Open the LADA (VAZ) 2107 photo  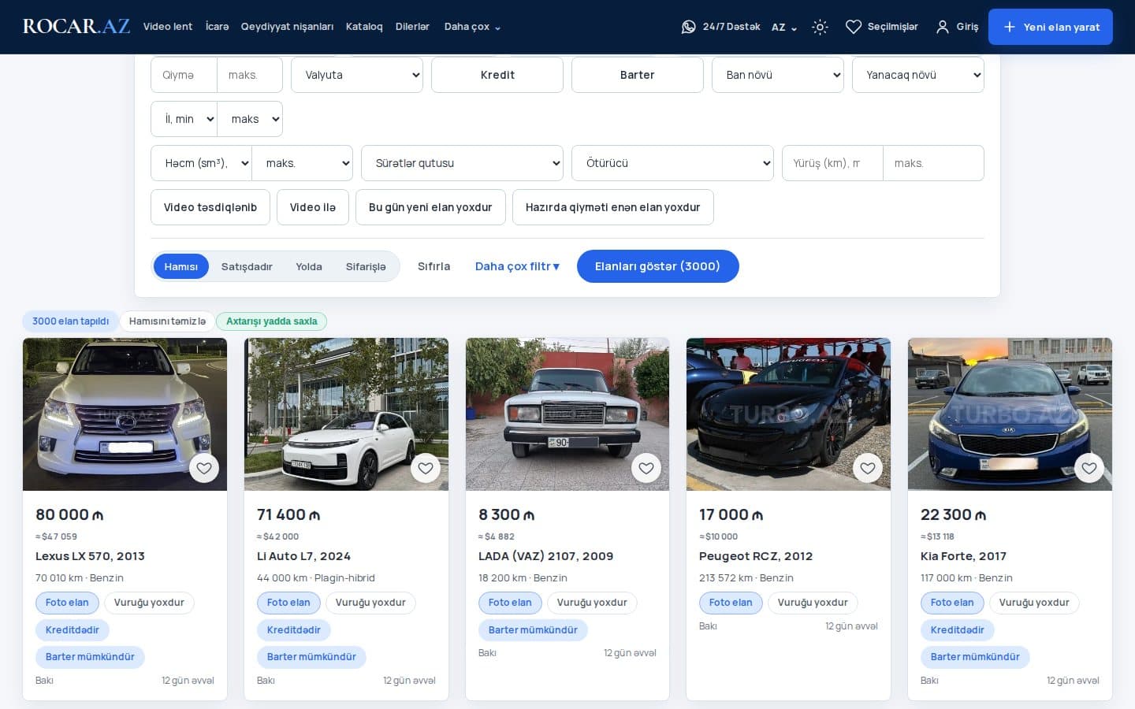pyautogui.click(x=567, y=414)
